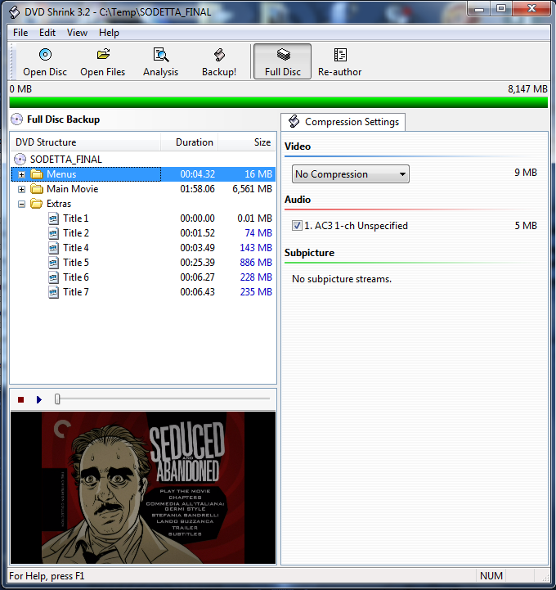Click the 886 MB size value
Screen dimensions: 556x590
click(x=256, y=262)
